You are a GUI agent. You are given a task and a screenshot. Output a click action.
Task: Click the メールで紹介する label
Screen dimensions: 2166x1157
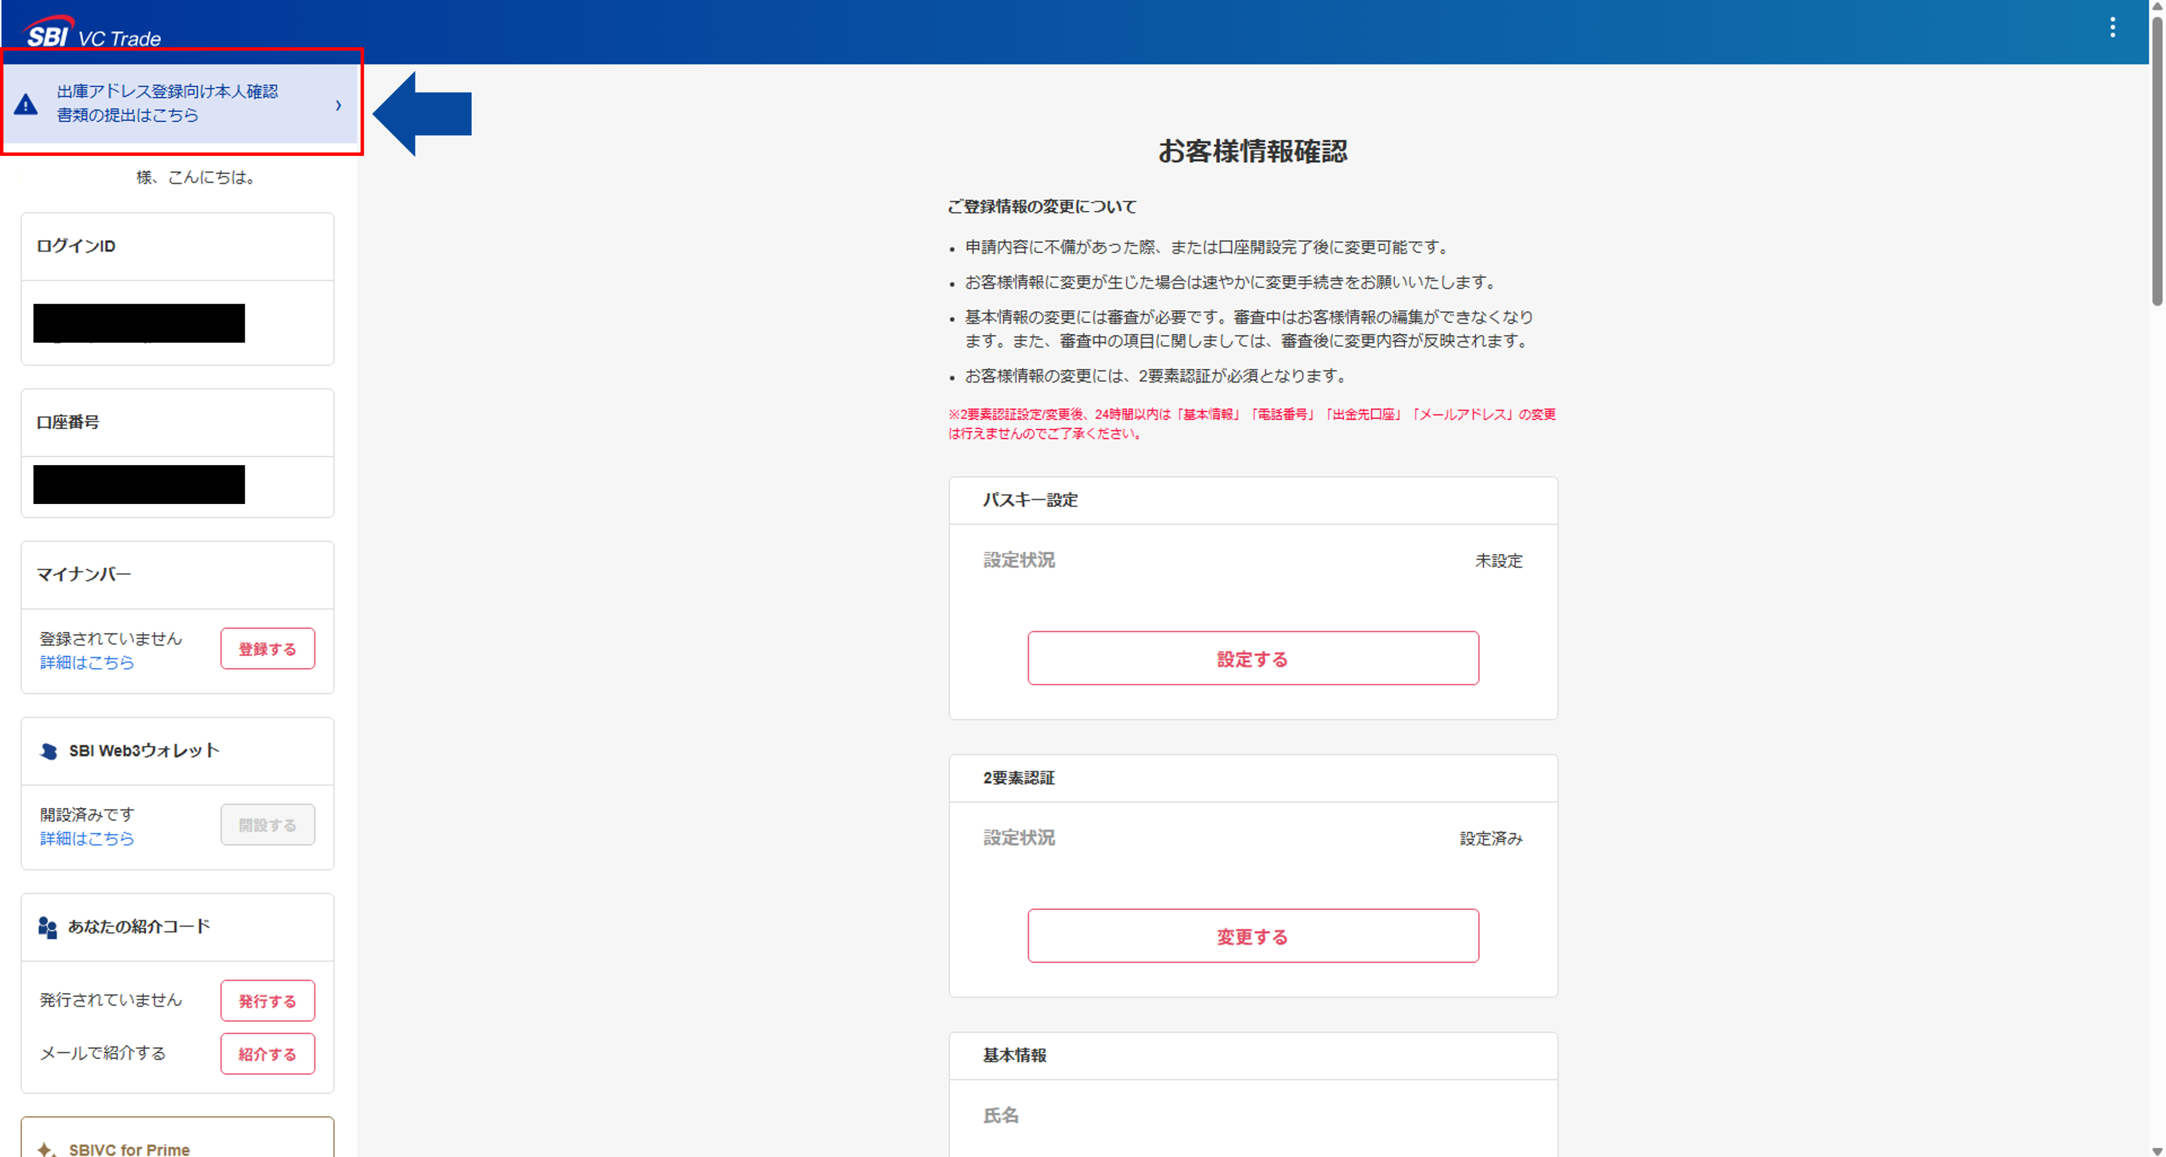click(102, 1053)
